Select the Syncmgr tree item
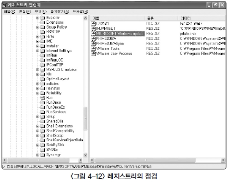227x183 pixels. point(53,155)
